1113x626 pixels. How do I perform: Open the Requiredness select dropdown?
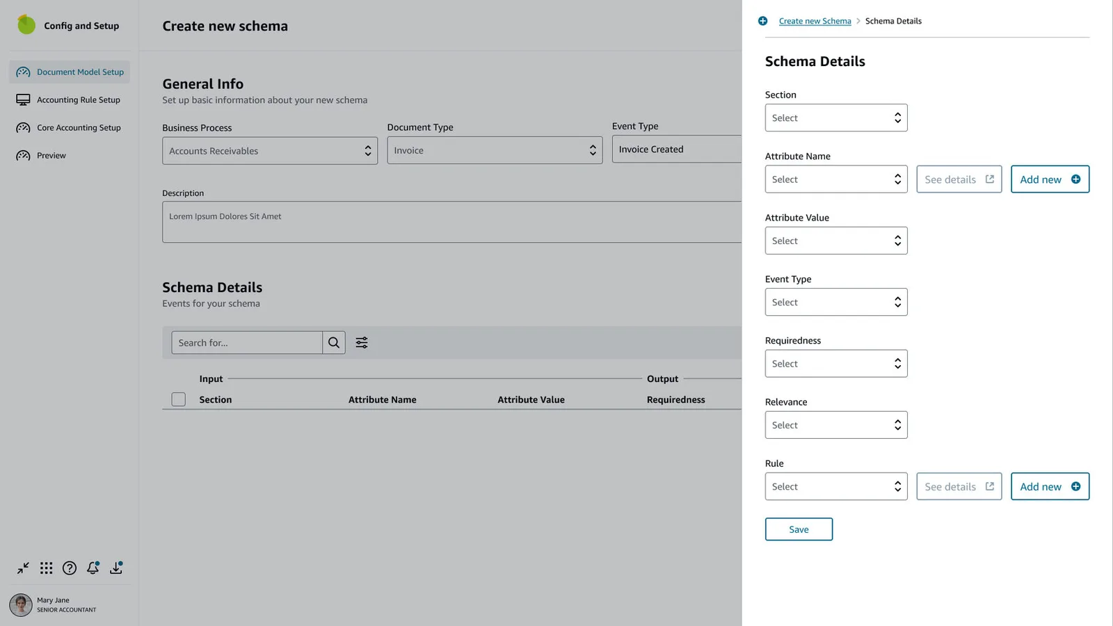coord(836,364)
